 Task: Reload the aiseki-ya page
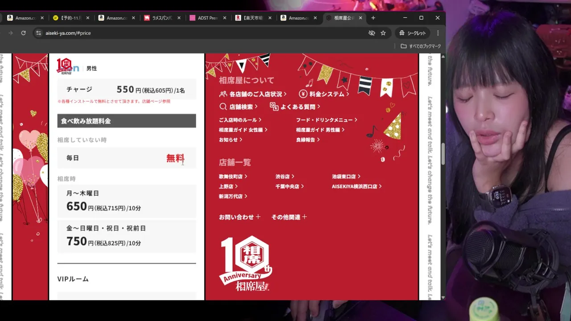[x=23, y=33]
